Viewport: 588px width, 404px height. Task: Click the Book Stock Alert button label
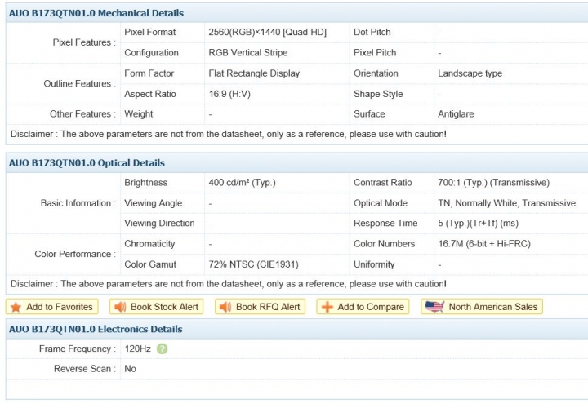(164, 307)
